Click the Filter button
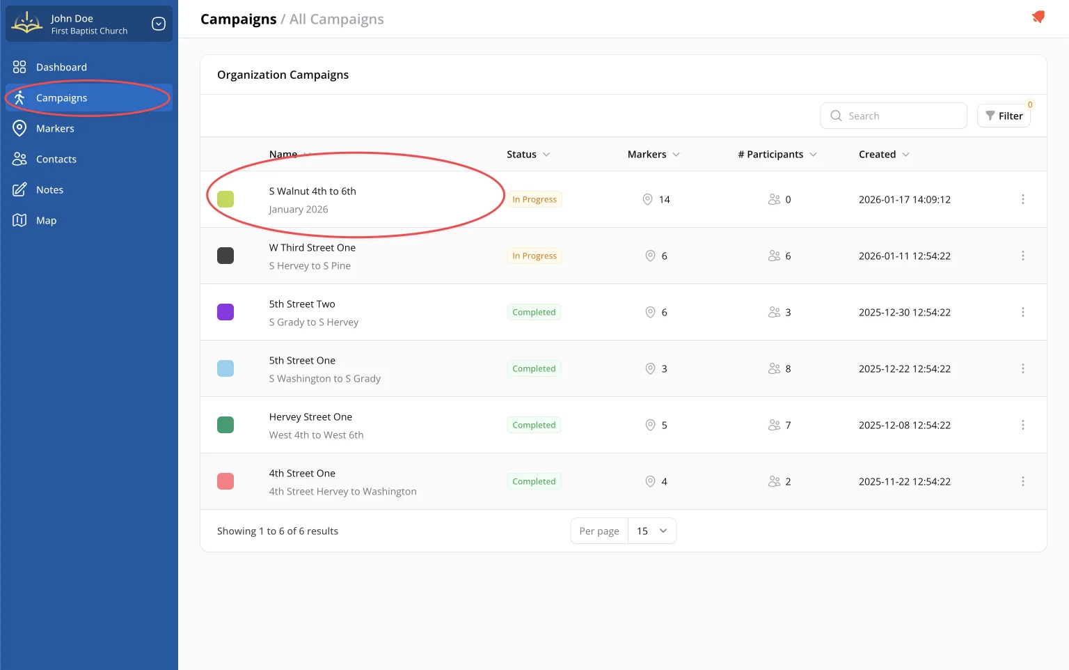The height and width of the screenshot is (670, 1069). tap(1004, 116)
